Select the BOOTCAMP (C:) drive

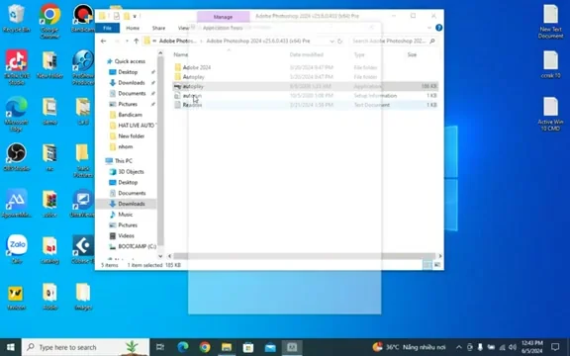pos(137,246)
